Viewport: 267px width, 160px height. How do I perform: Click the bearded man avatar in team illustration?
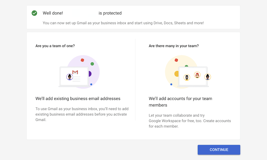click(187, 77)
